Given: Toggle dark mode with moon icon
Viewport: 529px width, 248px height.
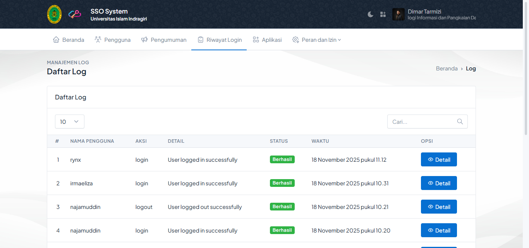Looking at the screenshot, I should click(x=370, y=14).
